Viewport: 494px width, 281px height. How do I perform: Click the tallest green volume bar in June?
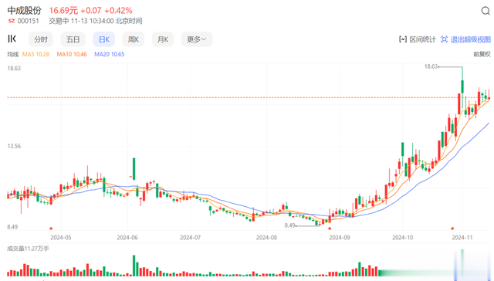click(134, 266)
